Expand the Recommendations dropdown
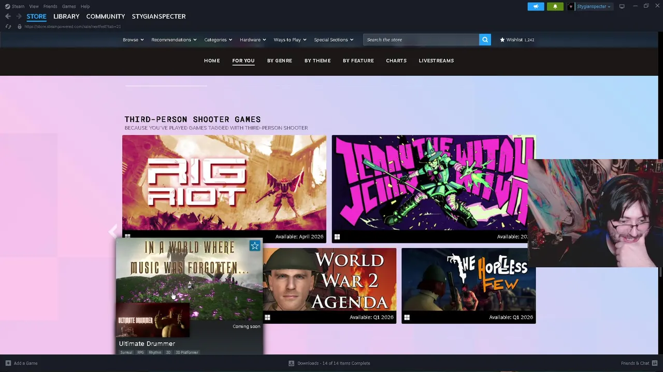Image resolution: width=663 pixels, height=372 pixels. pos(174,40)
